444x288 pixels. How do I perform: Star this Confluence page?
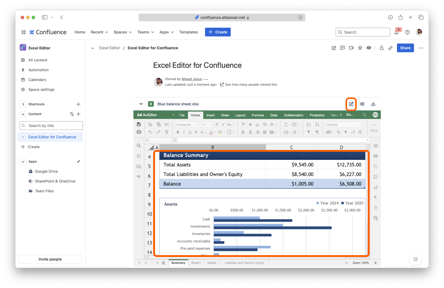click(x=360, y=48)
